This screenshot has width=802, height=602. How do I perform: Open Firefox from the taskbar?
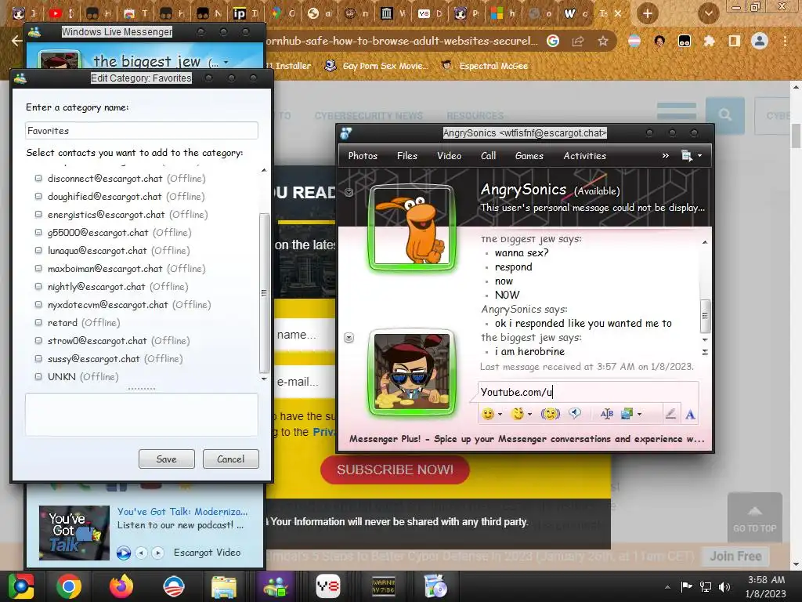pyautogui.click(x=121, y=586)
